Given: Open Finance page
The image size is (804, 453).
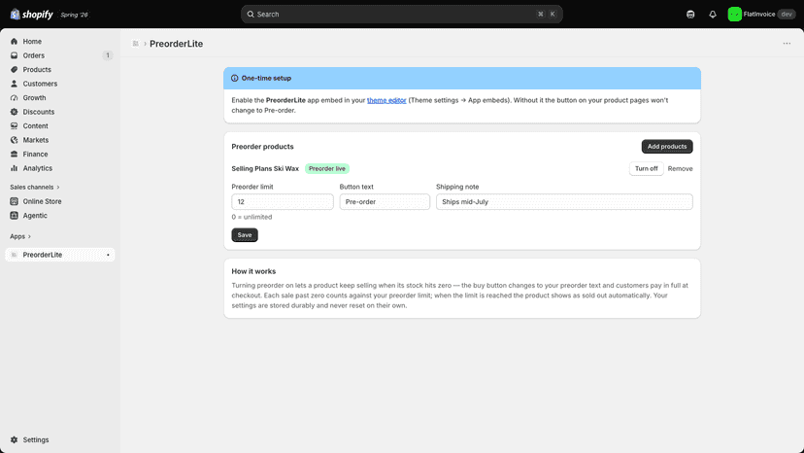Looking at the screenshot, I should (x=35, y=155).
